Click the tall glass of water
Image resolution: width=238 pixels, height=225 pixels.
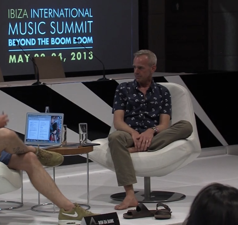point(83,133)
